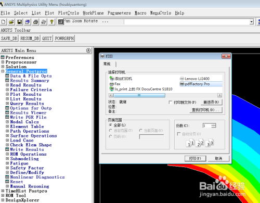
Task: Expand the Read Results node
Action: click(7, 85)
